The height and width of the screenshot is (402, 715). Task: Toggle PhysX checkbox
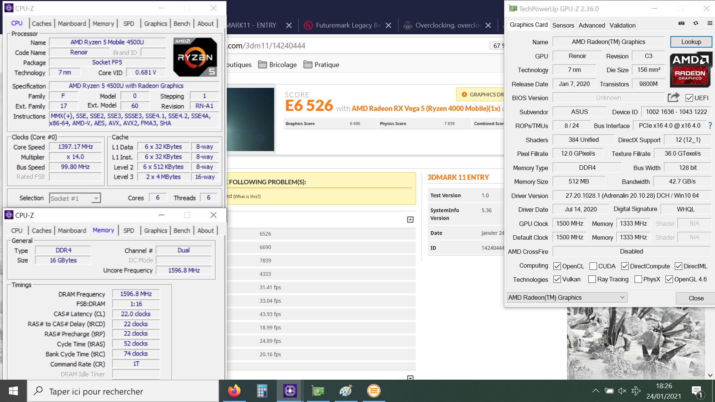click(638, 279)
